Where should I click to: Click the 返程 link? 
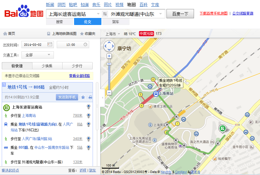pos(83,170)
